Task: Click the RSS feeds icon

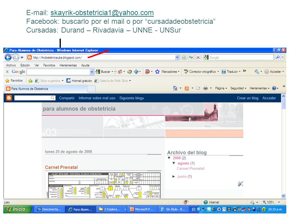Action: click(x=187, y=88)
